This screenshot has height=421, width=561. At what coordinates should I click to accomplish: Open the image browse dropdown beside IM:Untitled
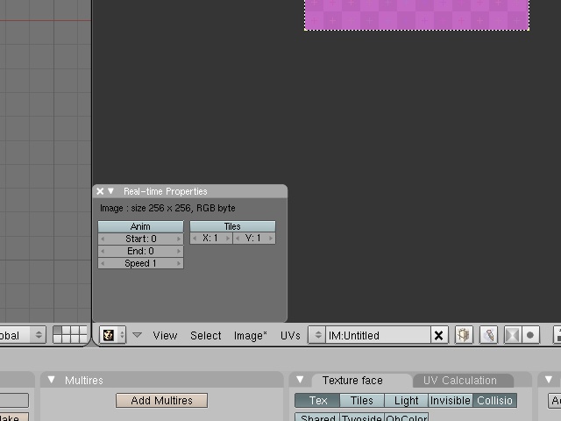(317, 335)
